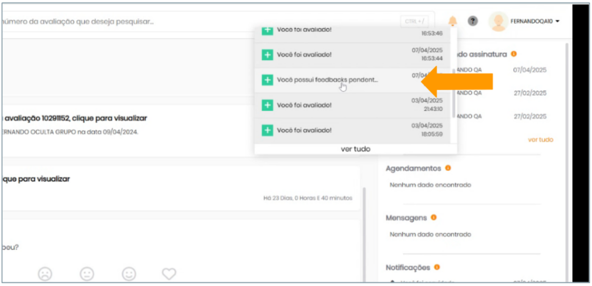592x286 pixels.
Task: Click info icon beside the assinatura heading
Action: pos(514,54)
